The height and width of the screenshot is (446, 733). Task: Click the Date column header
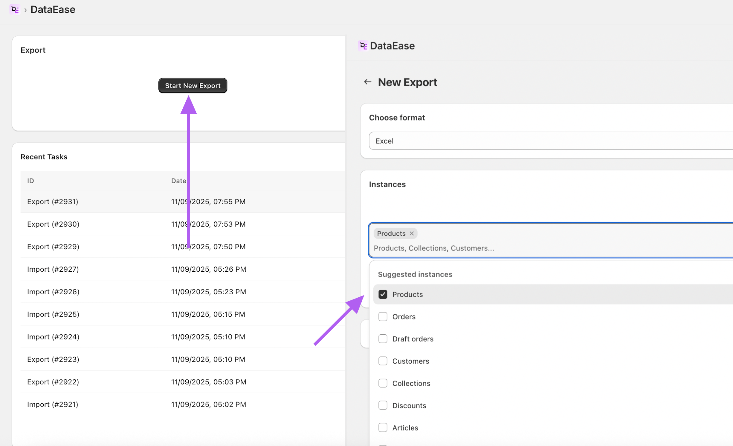(x=178, y=181)
